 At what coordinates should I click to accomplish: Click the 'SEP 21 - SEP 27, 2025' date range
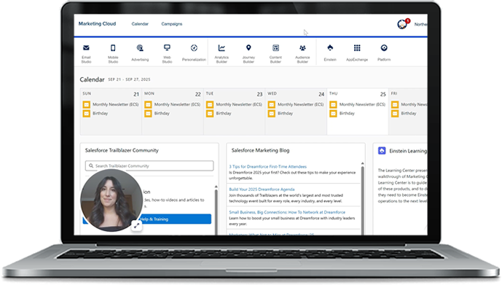coord(129,79)
